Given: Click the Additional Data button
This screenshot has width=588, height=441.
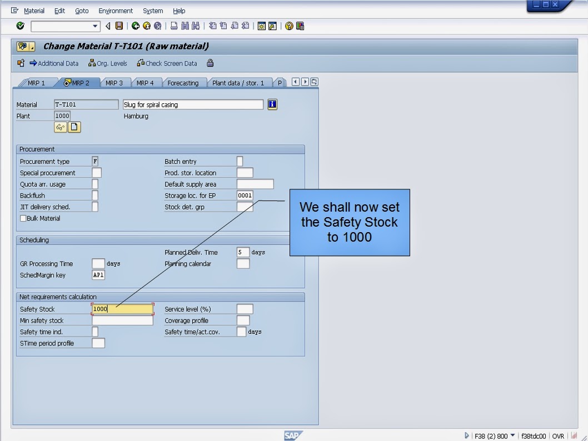Looking at the screenshot, I should (53, 63).
